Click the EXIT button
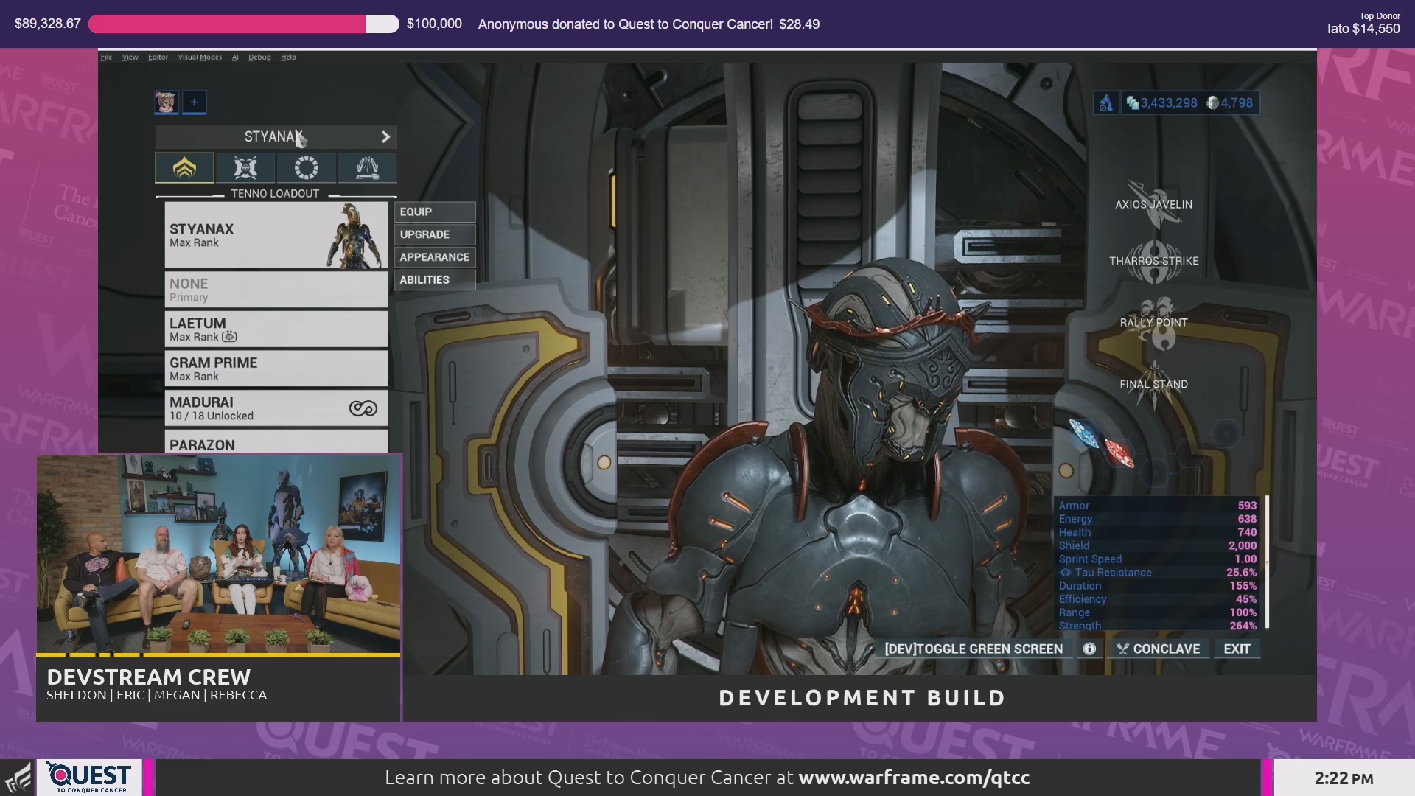The width and height of the screenshot is (1415, 796). pyautogui.click(x=1237, y=649)
